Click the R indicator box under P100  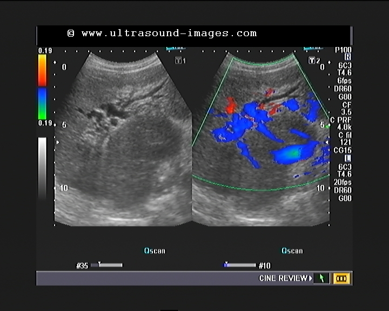tap(348, 57)
